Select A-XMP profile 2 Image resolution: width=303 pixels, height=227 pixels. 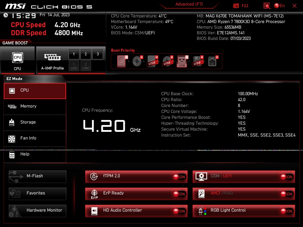[86, 54]
